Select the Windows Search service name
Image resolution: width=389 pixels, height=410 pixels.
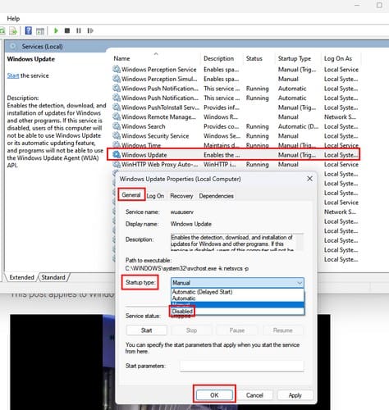tap(144, 126)
